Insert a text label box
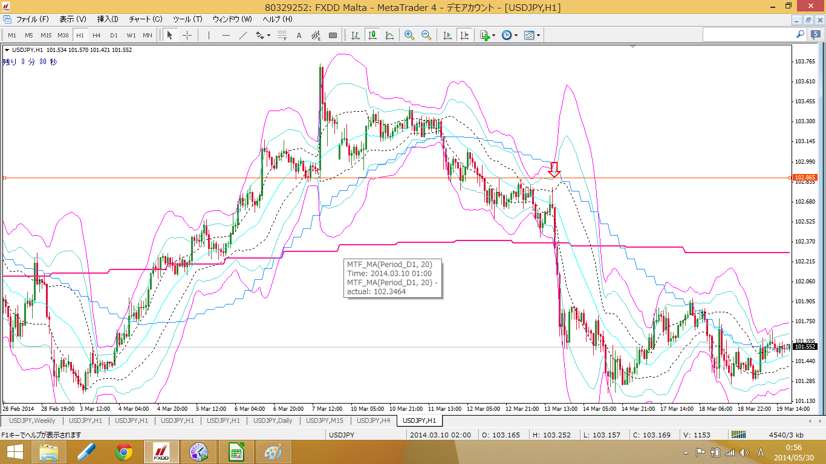826x464 pixels. pos(333,35)
